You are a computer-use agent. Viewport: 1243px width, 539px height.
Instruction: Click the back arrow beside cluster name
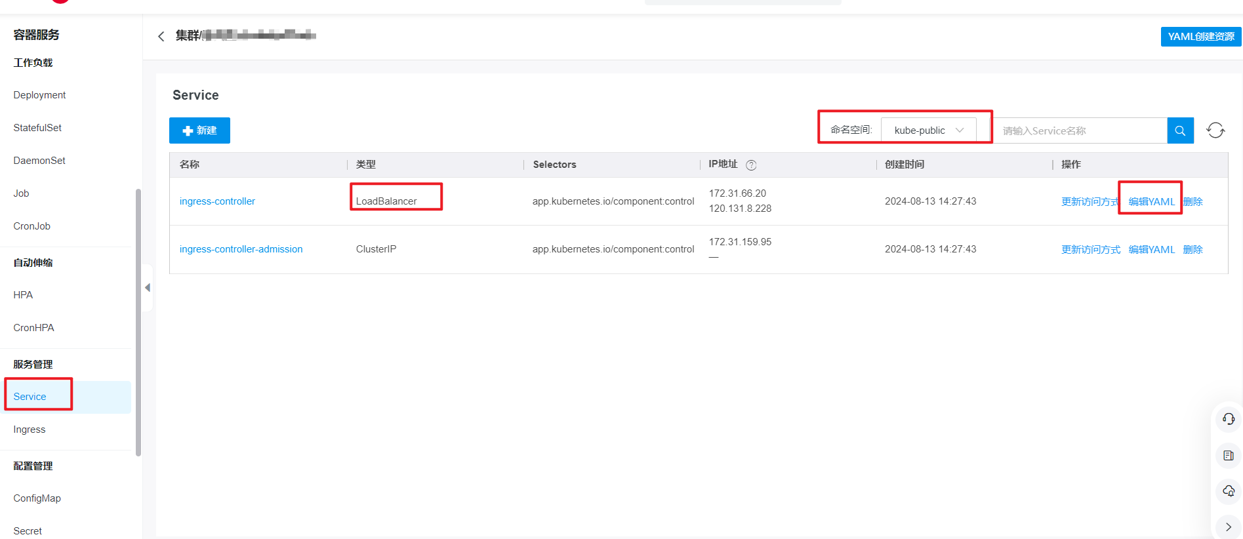click(x=161, y=36)
